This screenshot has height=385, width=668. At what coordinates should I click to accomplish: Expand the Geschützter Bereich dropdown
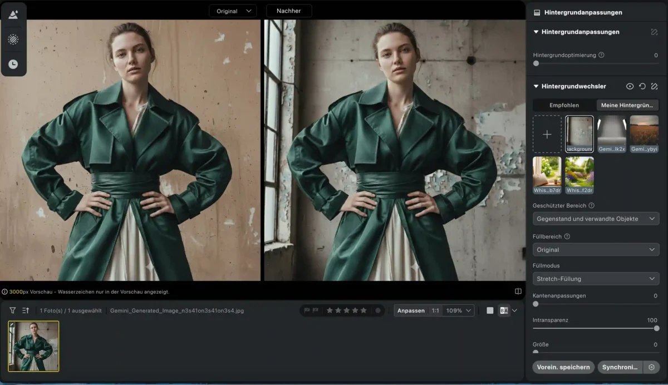coord(596,219)
